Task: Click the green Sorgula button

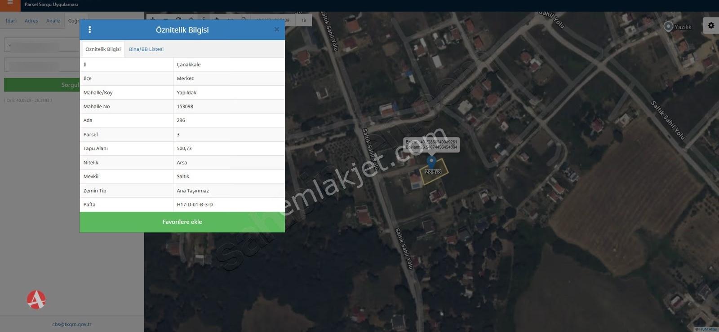Action: tap(42, 85)
